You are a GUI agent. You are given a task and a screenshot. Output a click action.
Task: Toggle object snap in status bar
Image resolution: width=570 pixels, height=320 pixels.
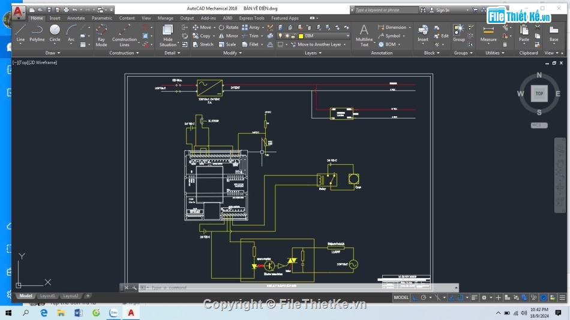(x=460, y=297)
